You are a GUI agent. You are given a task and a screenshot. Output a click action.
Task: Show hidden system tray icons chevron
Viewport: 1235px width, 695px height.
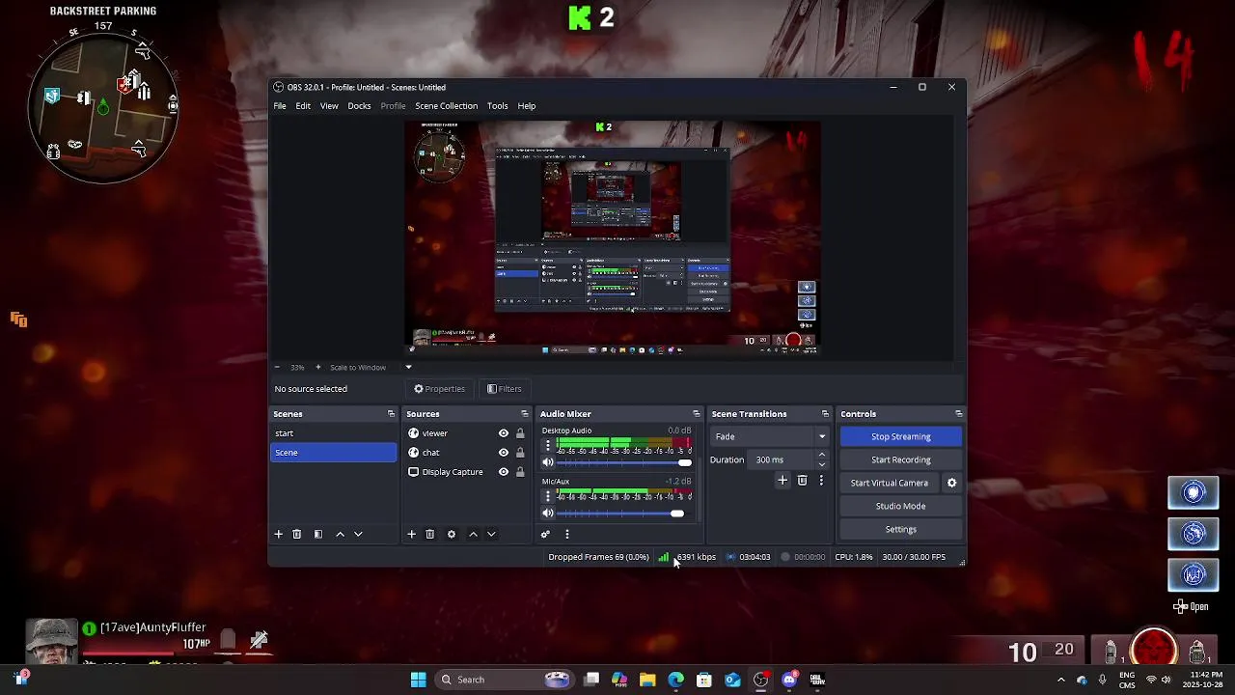(1060, 680)
